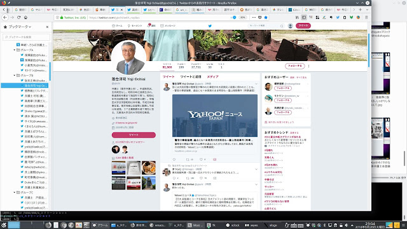Open the volume icon in system tray
Screen dimensions: 407x229
pos(346,225)
